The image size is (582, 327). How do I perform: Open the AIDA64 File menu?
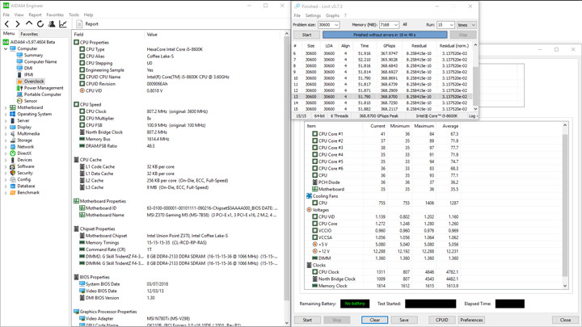pyautogui.click(x=6, y=15)
